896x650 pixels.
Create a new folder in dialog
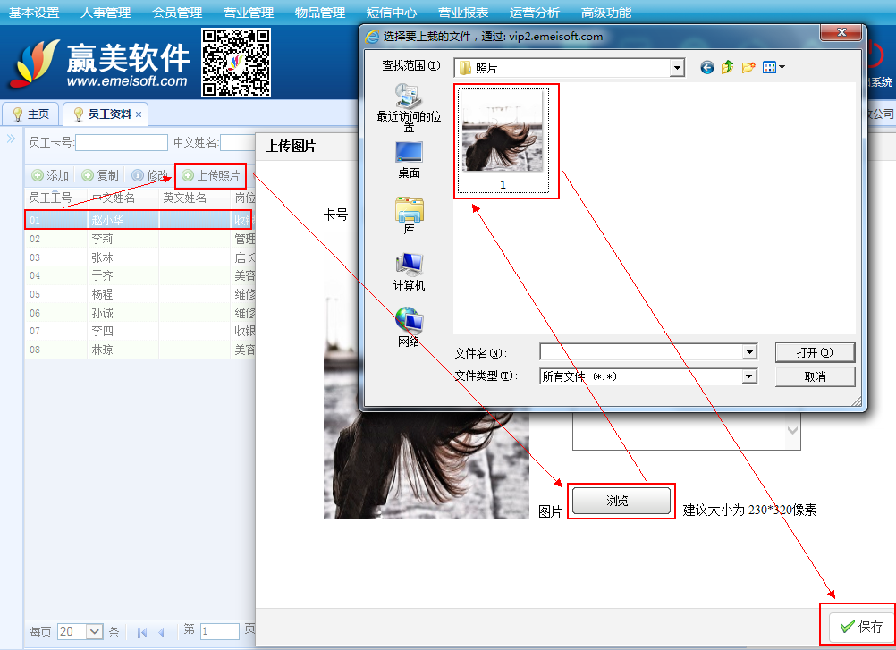[748, 67]
